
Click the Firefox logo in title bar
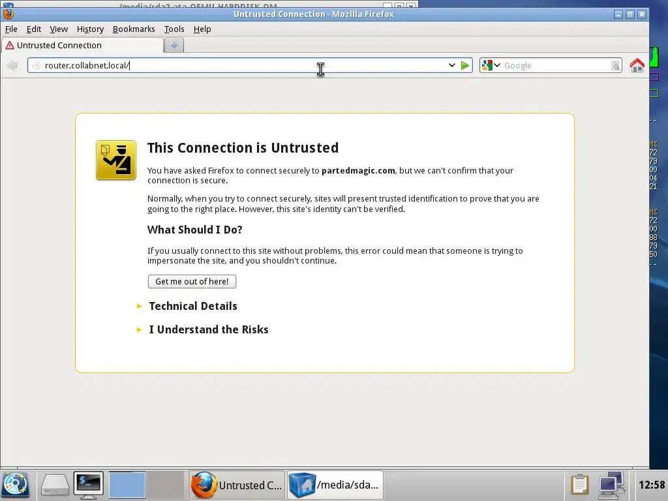8,14
